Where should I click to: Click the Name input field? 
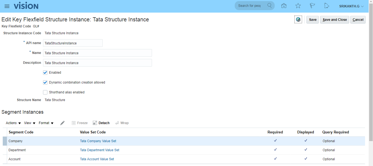97,53
